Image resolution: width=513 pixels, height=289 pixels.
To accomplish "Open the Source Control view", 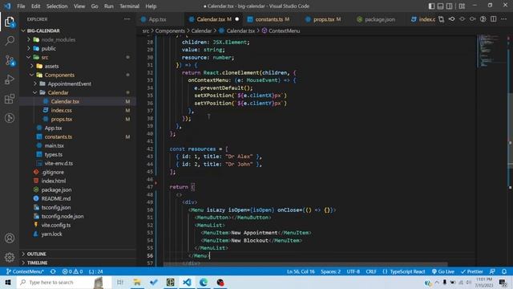I will click(10, 61).
